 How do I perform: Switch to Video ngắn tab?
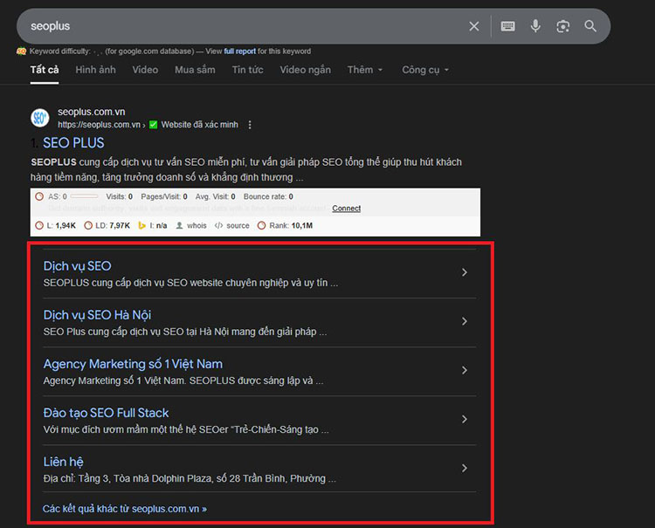[x=306, y=70]
